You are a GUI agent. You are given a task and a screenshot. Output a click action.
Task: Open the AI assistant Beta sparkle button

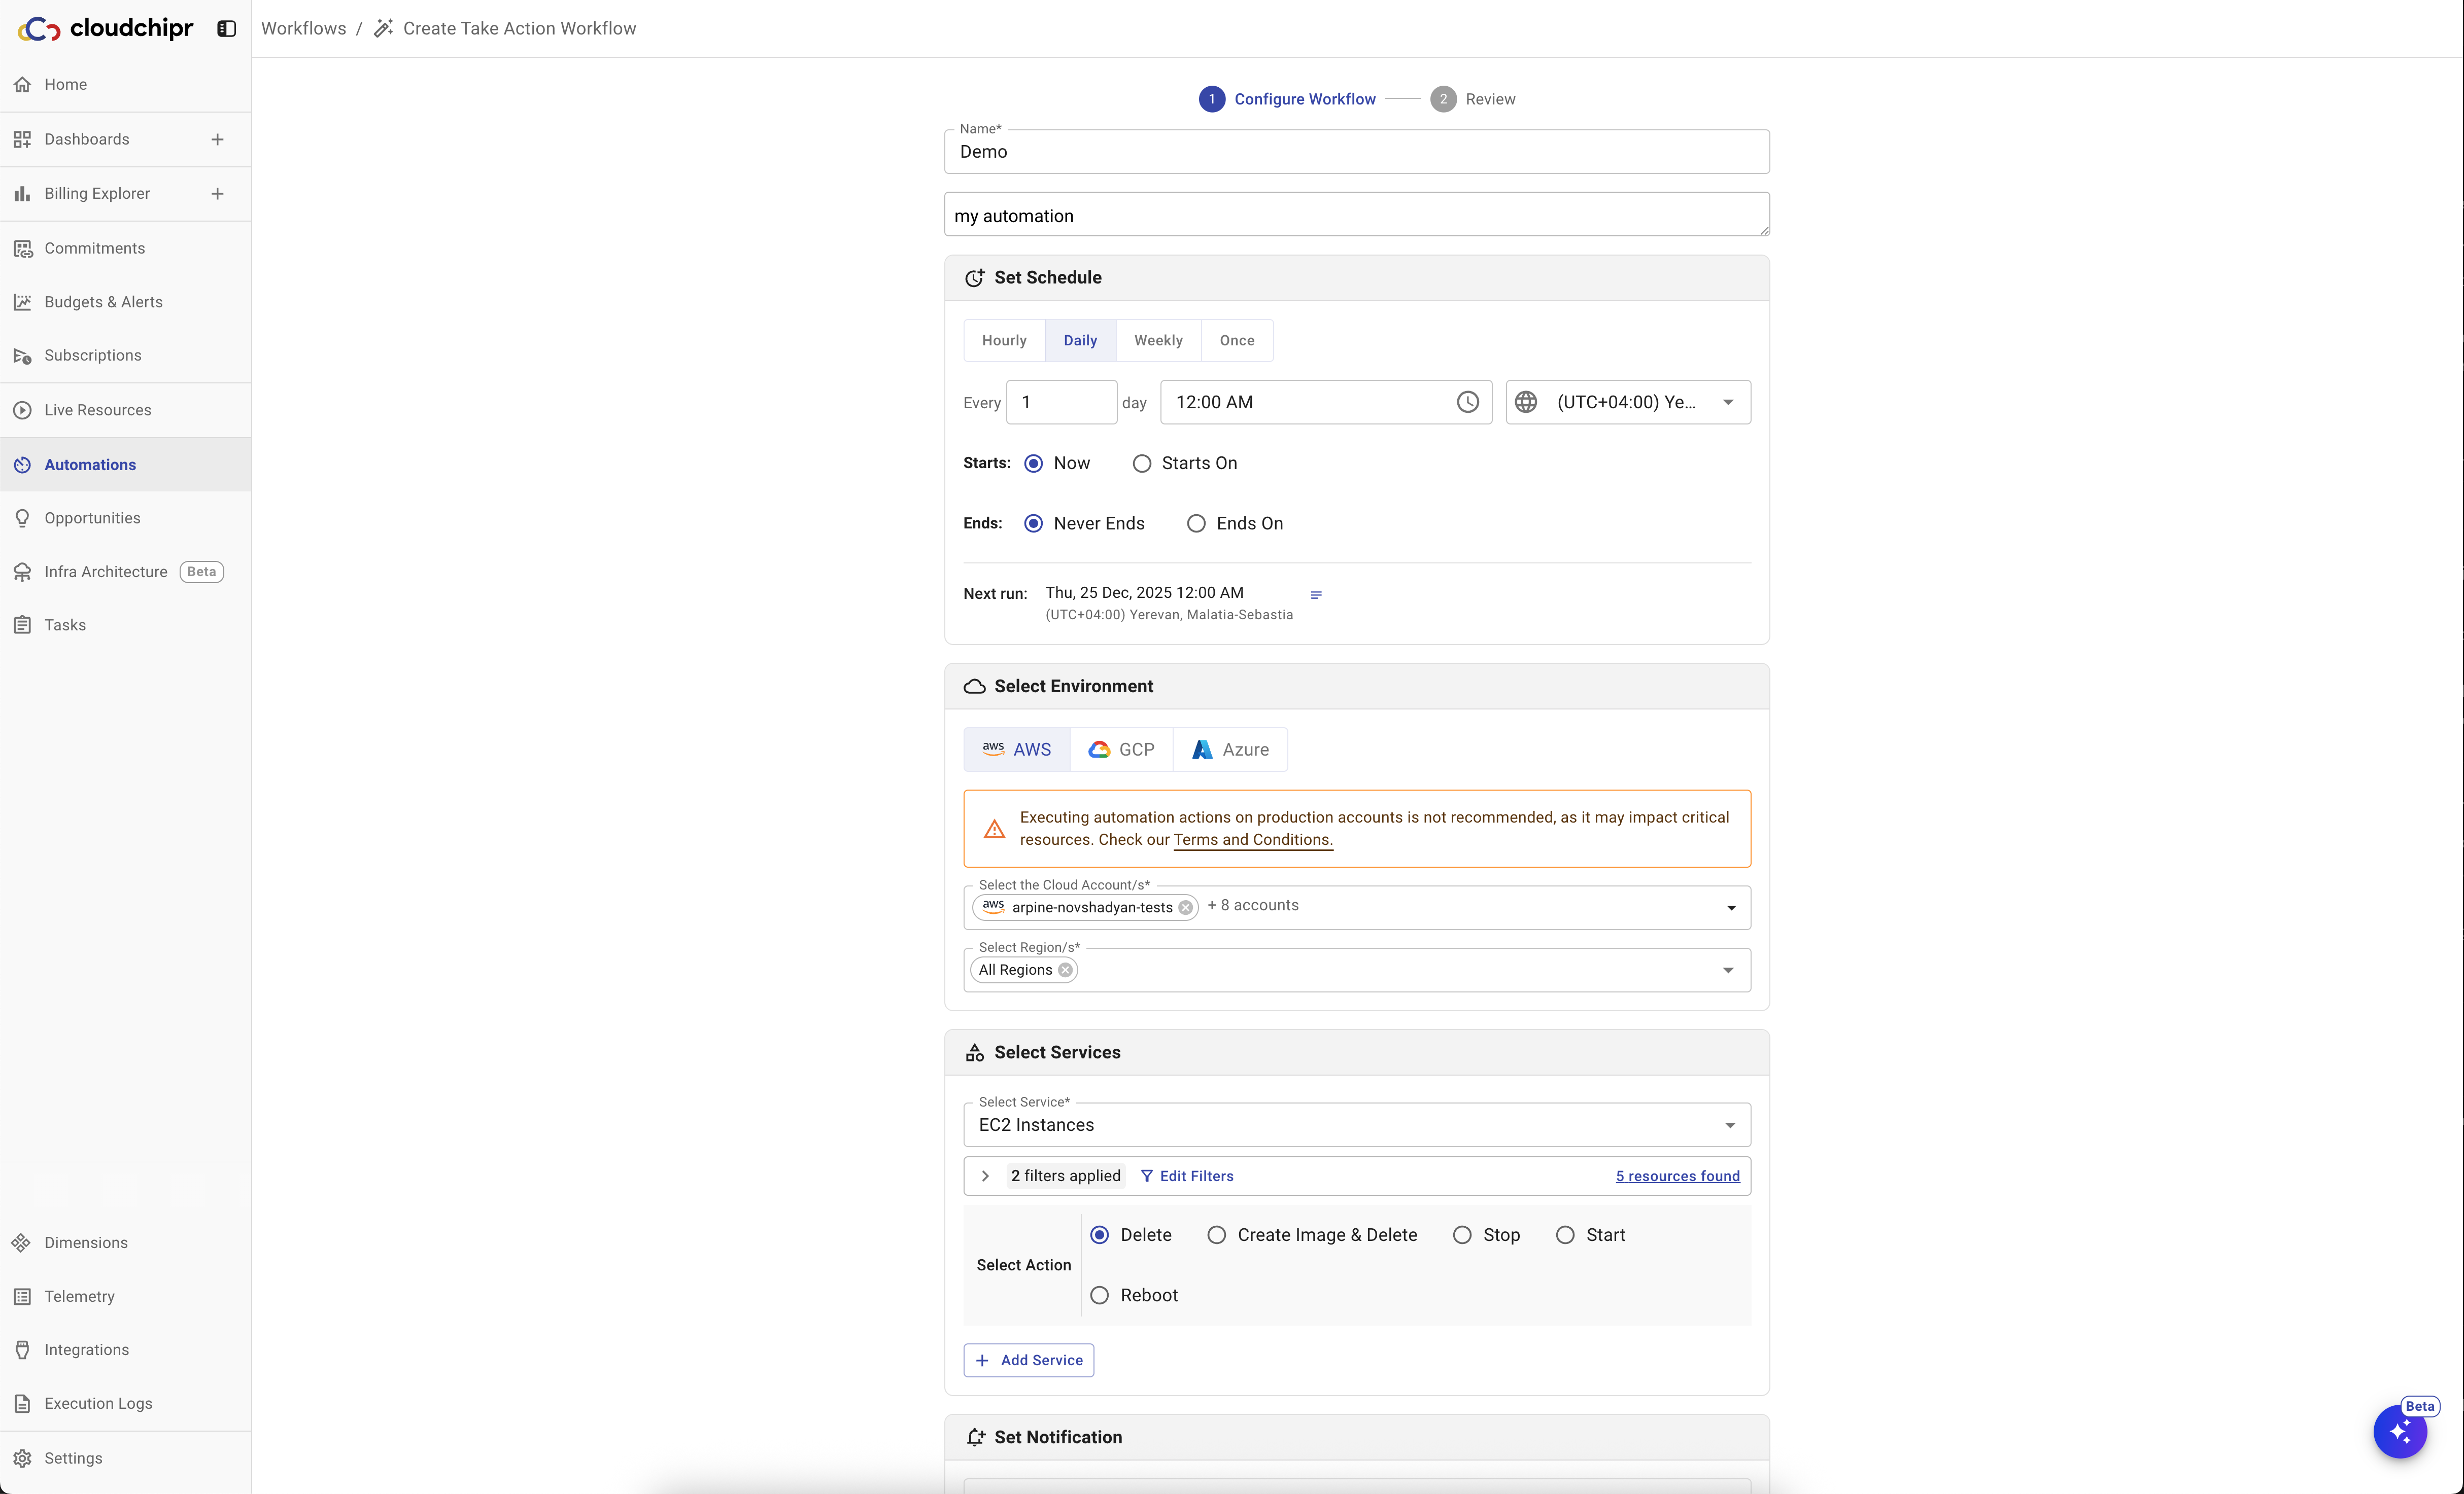pos(2400,1432)
